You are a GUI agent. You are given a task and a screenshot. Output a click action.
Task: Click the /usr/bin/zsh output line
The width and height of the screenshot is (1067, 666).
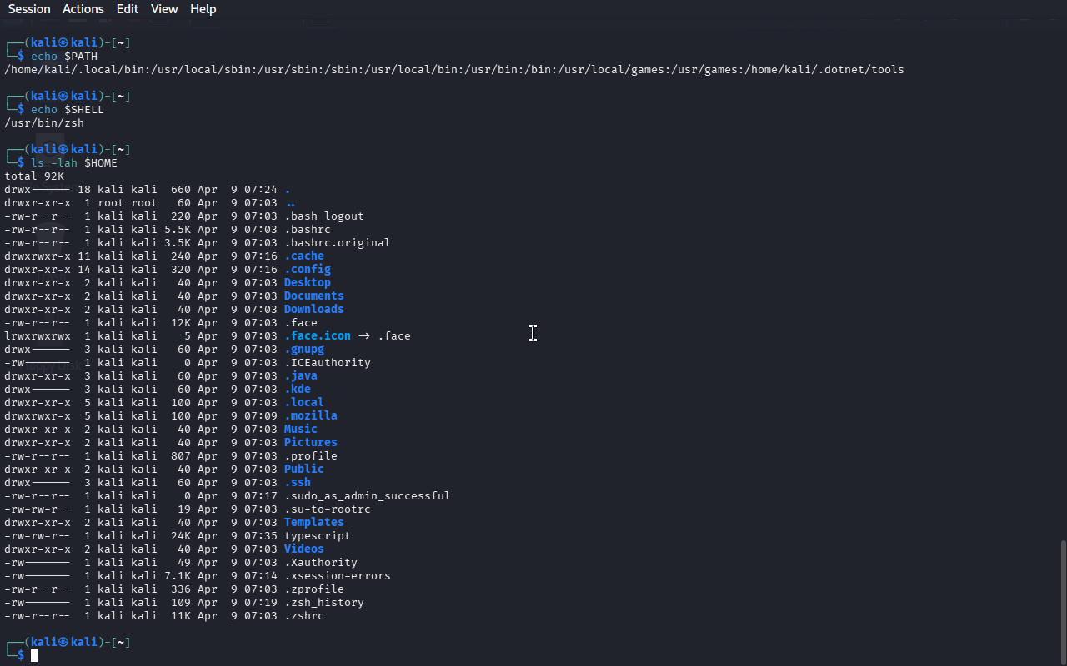[x=44, y=122]
